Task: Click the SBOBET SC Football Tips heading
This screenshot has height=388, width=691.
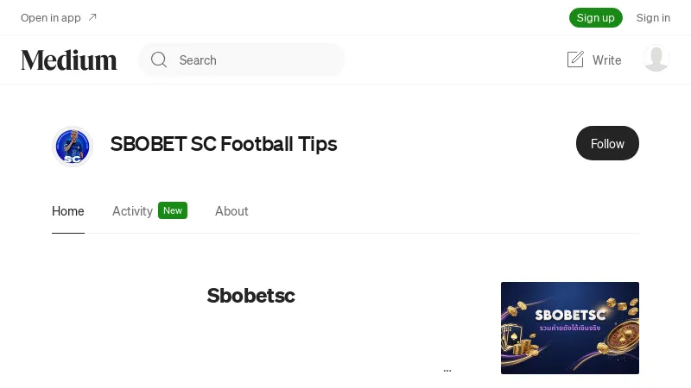Action: tap(224, 144)
